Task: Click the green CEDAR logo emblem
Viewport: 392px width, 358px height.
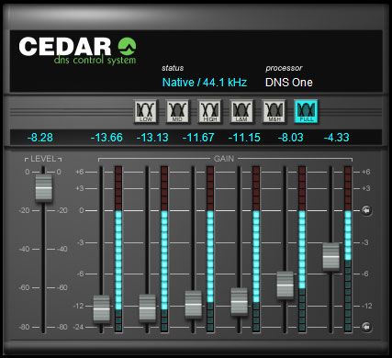Action: (128, 46)
